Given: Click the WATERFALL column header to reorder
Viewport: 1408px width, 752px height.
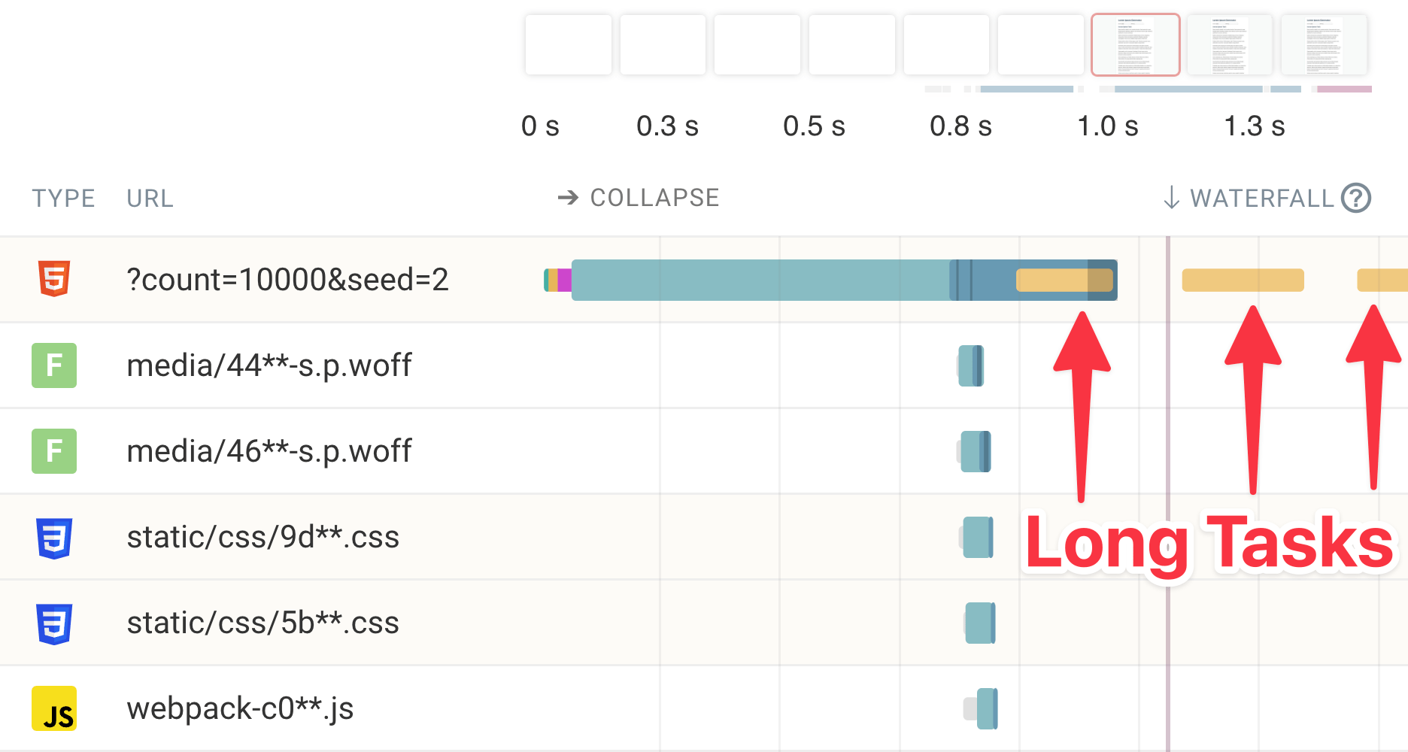Looking at the screenshot, I should [1262, 198].
